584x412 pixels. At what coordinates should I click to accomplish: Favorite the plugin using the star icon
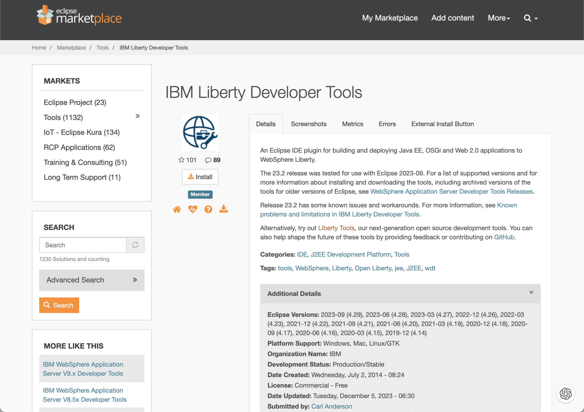point(181,160)
